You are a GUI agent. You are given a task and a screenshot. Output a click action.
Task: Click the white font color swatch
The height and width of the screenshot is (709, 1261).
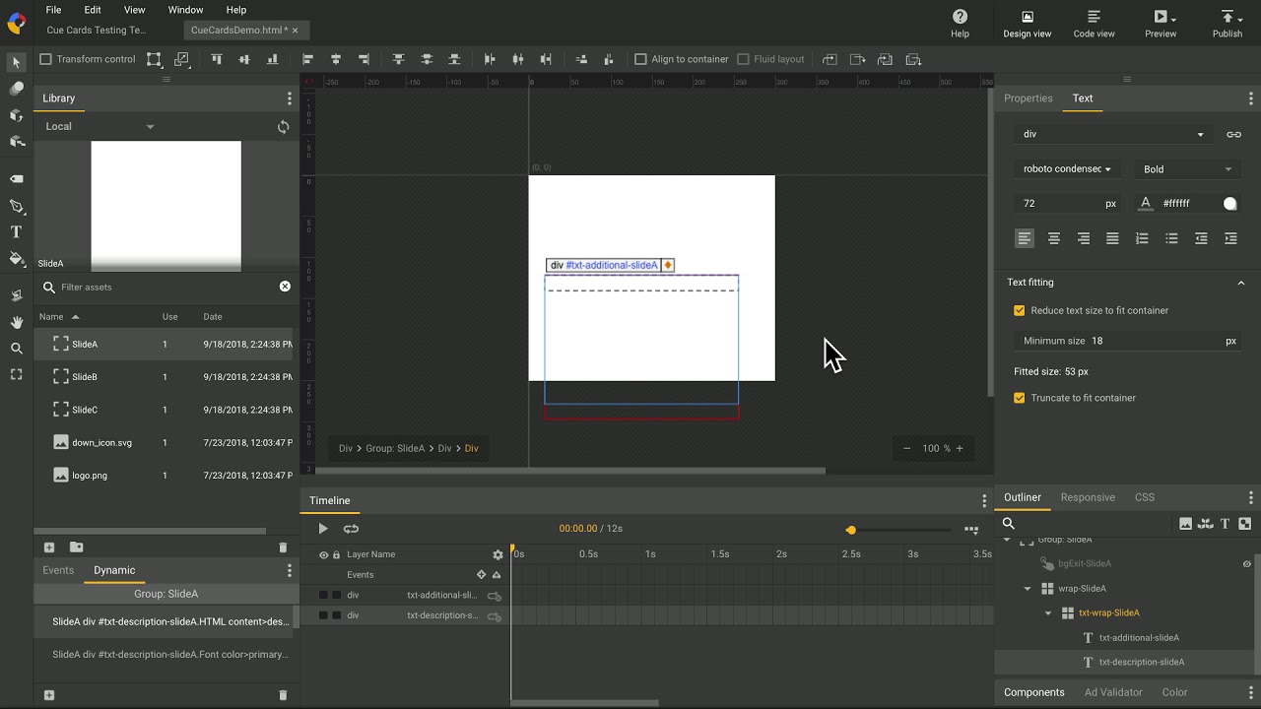pyautogui.click(x=1229, y=204)
